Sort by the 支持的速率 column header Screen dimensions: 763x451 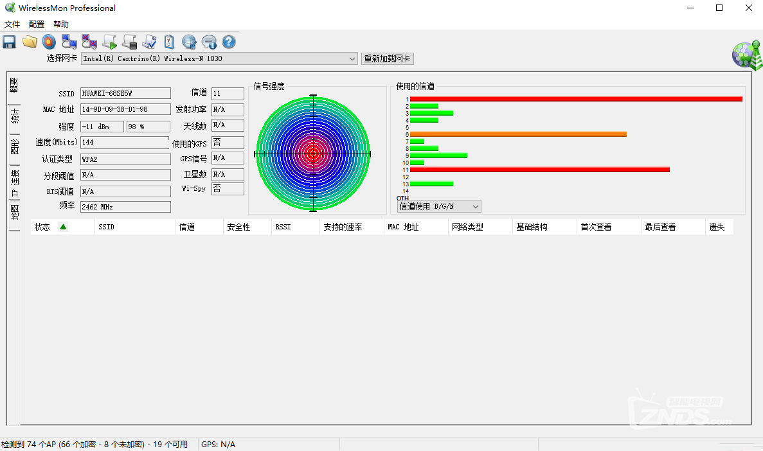352,227
